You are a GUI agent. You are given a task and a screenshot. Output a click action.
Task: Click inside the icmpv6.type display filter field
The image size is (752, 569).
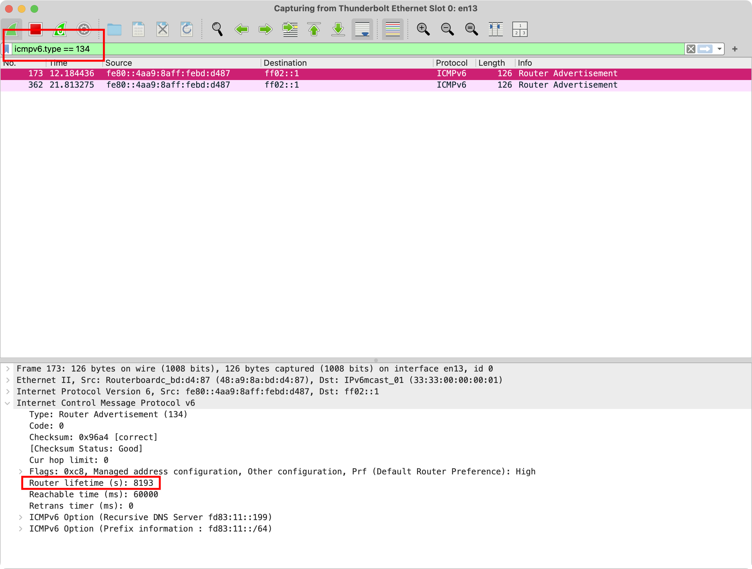click(348, 49)
